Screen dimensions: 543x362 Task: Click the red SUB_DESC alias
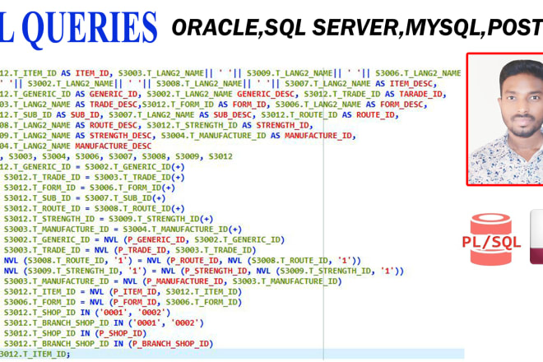tap(232, 115)
